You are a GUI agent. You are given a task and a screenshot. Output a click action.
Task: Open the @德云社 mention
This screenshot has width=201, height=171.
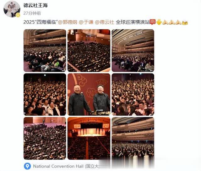point(105,22)
